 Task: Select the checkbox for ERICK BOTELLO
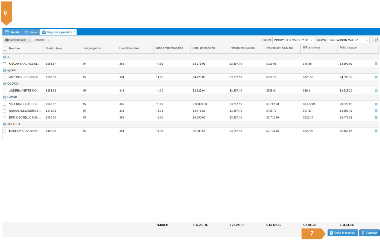[x=5, y=117]
